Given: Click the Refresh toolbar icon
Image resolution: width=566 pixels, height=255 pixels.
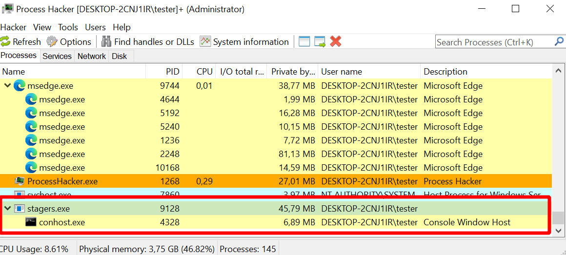Looking at the screenshot, I should tap(5, 42).
